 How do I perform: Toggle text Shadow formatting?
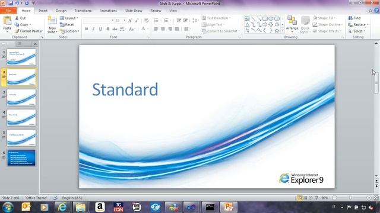click(107, 29)
